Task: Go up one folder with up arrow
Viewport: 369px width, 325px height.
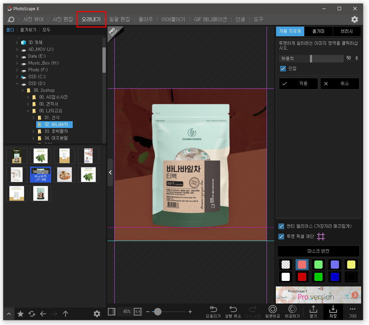Action: click(x=66, y=314)
